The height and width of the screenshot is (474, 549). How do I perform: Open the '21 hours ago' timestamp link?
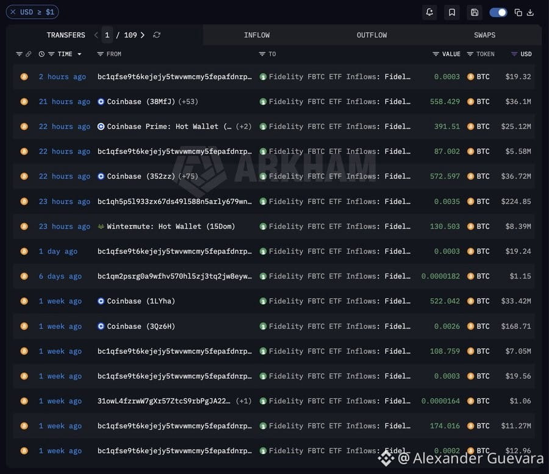point(65,102)
